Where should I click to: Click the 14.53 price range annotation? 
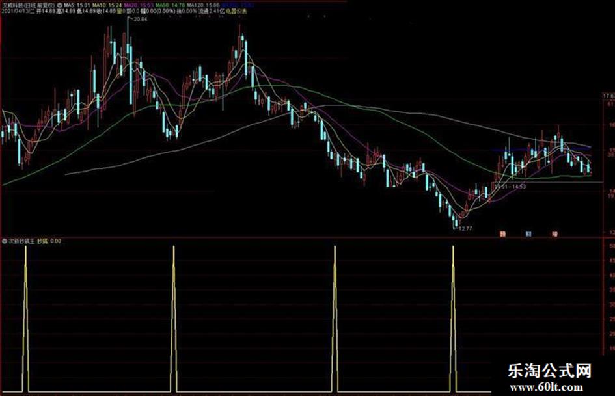click(510, 187)
